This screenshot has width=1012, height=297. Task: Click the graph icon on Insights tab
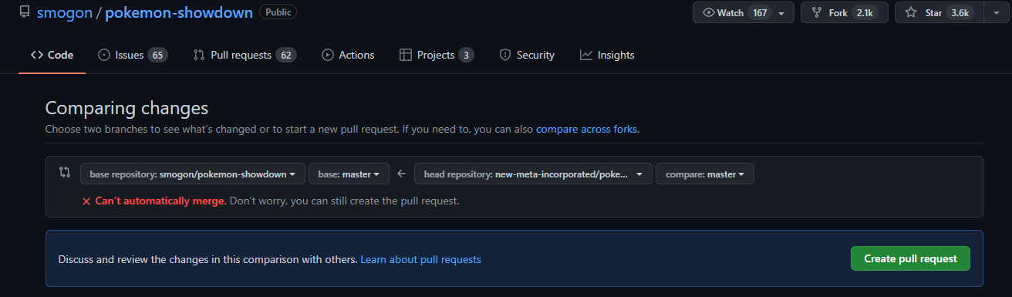coord(585,55)
